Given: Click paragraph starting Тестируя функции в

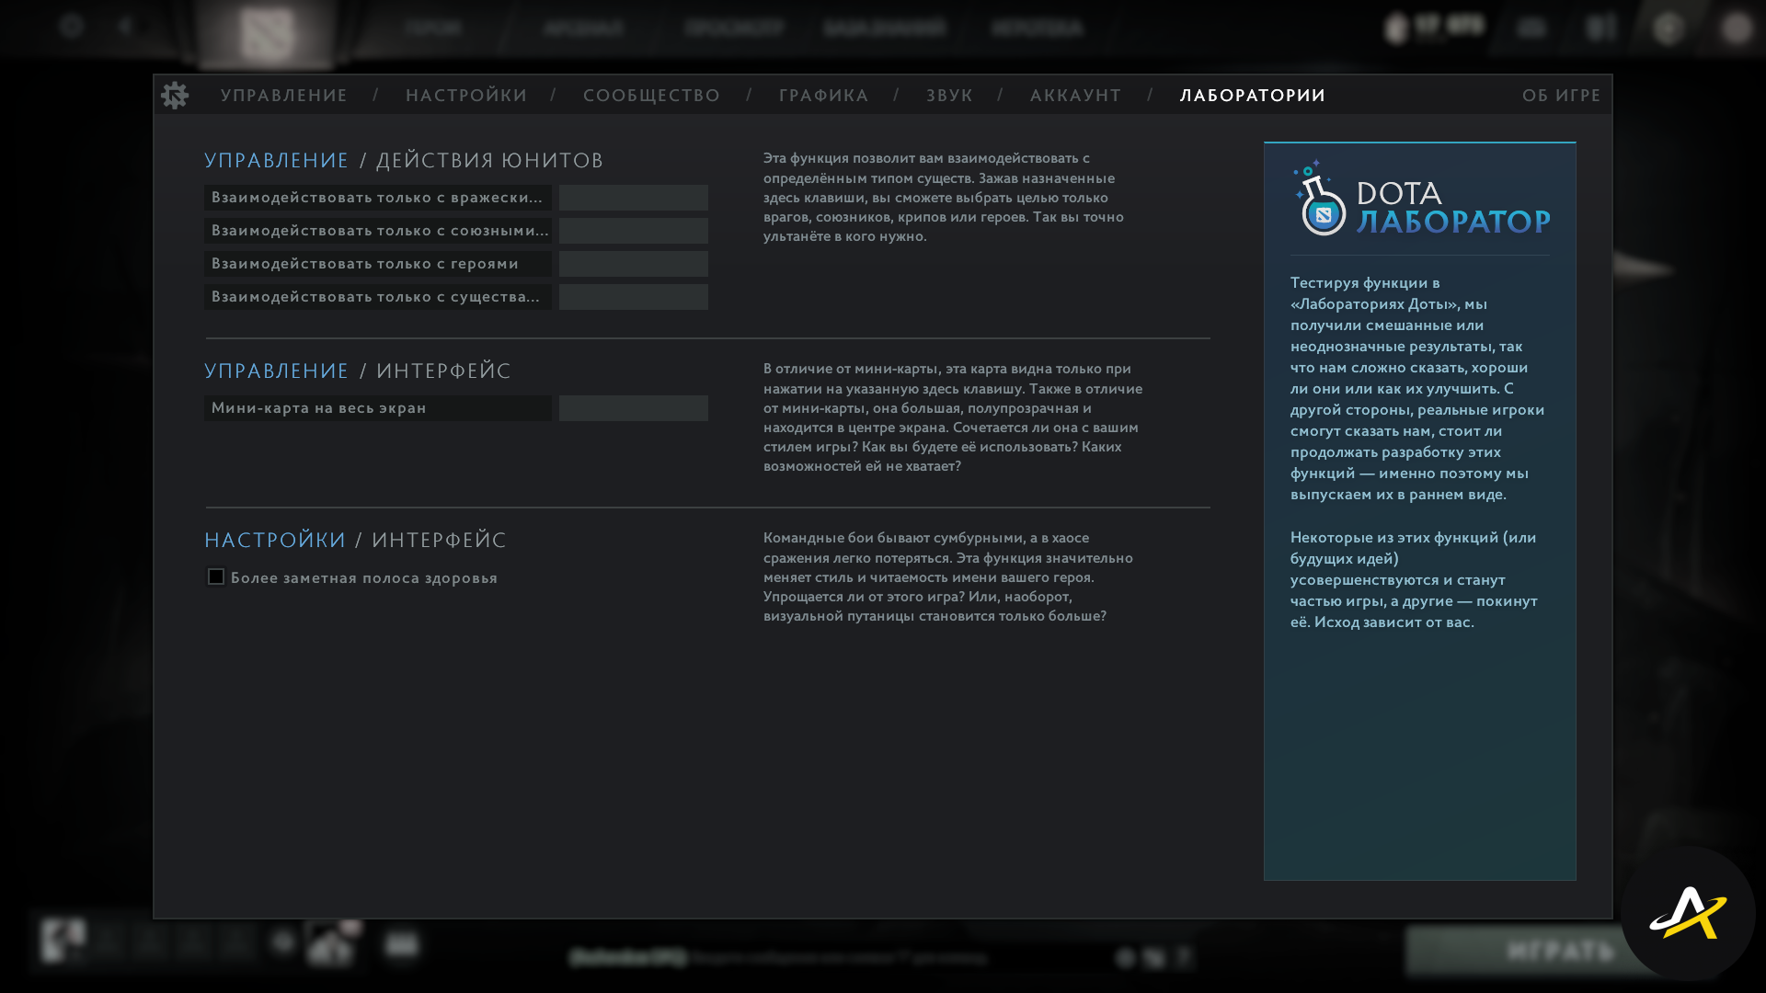Looking at the screenshot, I should pos(1417,388).
